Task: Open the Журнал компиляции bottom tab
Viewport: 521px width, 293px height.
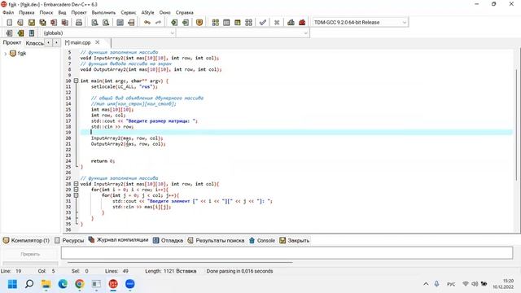Action: pos(119,240)
